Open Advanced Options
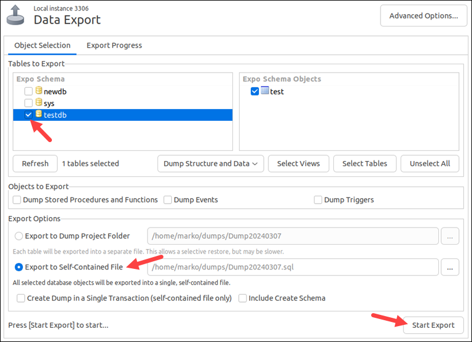The image size is (472, 342). [x=424, y=16]
